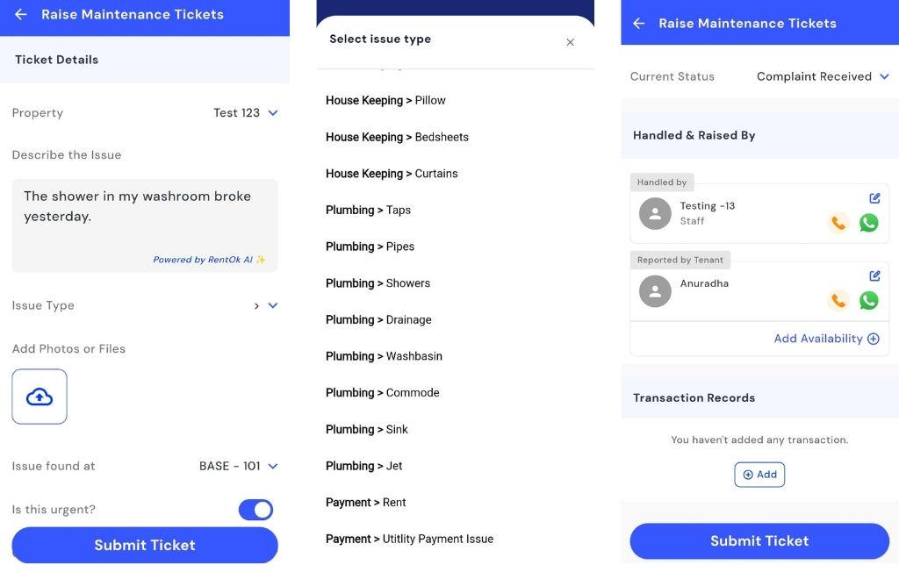Edit the Reported by Tenant entry
Viewport: 899px width, 572px height.
point(874,275)
